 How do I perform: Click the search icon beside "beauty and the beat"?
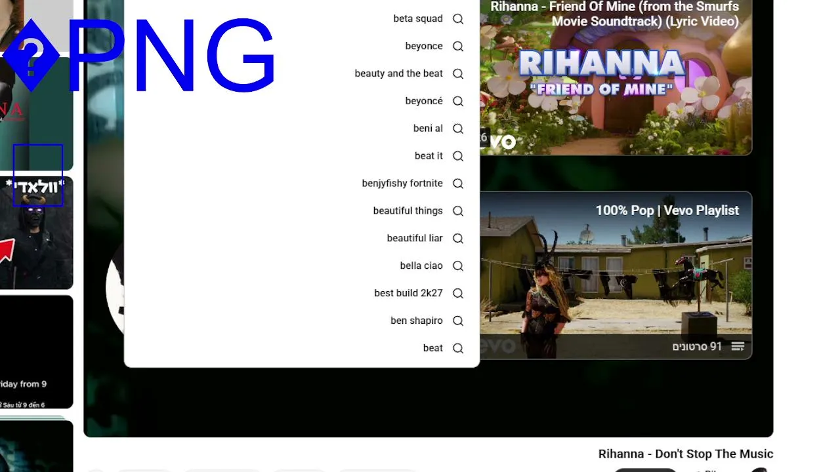coord(458,74)
